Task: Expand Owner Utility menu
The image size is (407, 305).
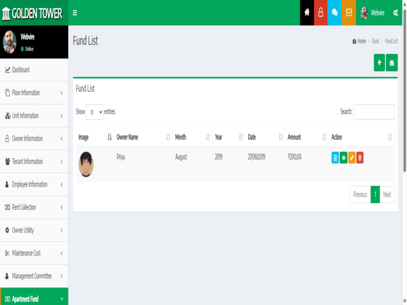Action: click(x=34, y=230)
